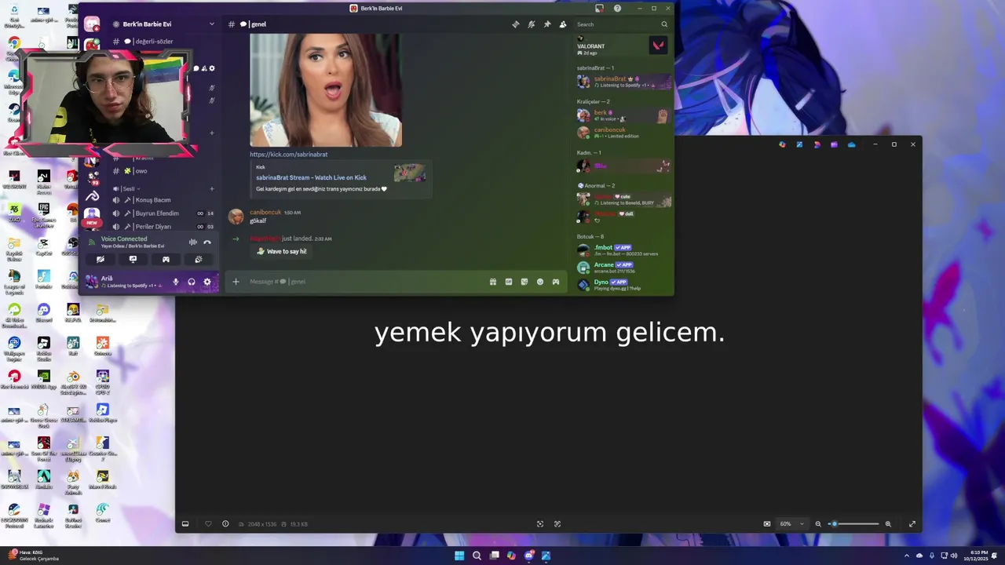Click fit-to-window icon in Photos viewer

767,524
